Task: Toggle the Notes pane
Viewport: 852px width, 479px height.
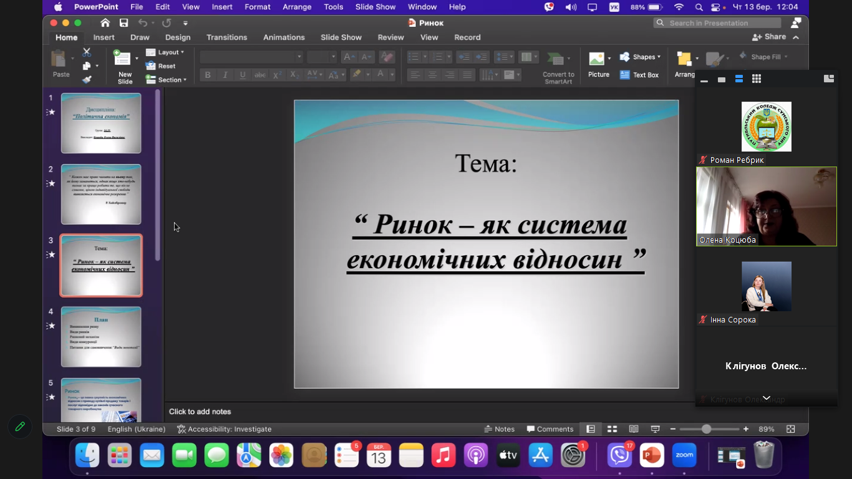Action: click(499, 429)
